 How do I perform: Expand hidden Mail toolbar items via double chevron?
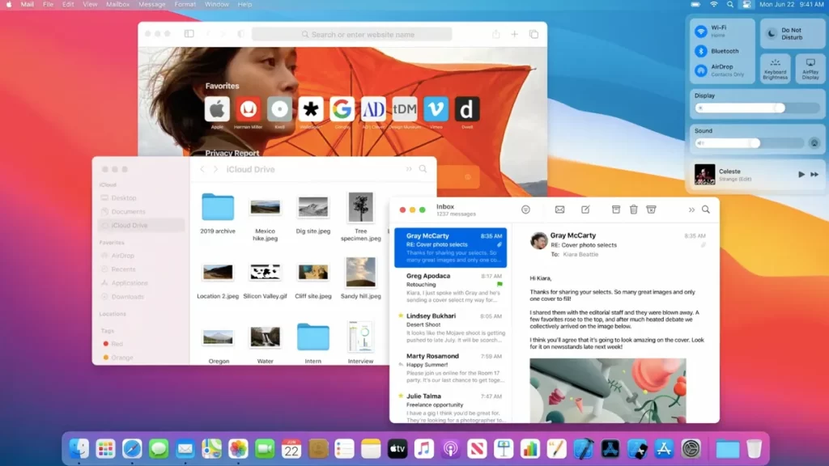point(690,209)
